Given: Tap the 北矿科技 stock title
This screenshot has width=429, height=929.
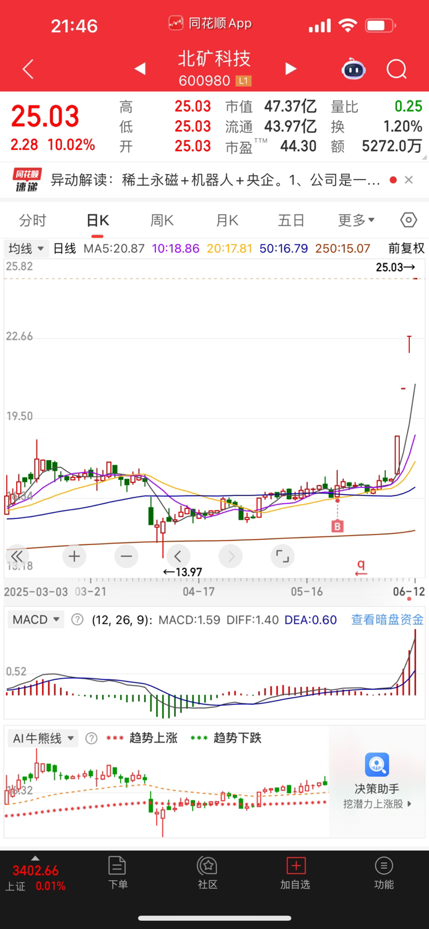Looking at the screenshot, I should pos(214,59).
